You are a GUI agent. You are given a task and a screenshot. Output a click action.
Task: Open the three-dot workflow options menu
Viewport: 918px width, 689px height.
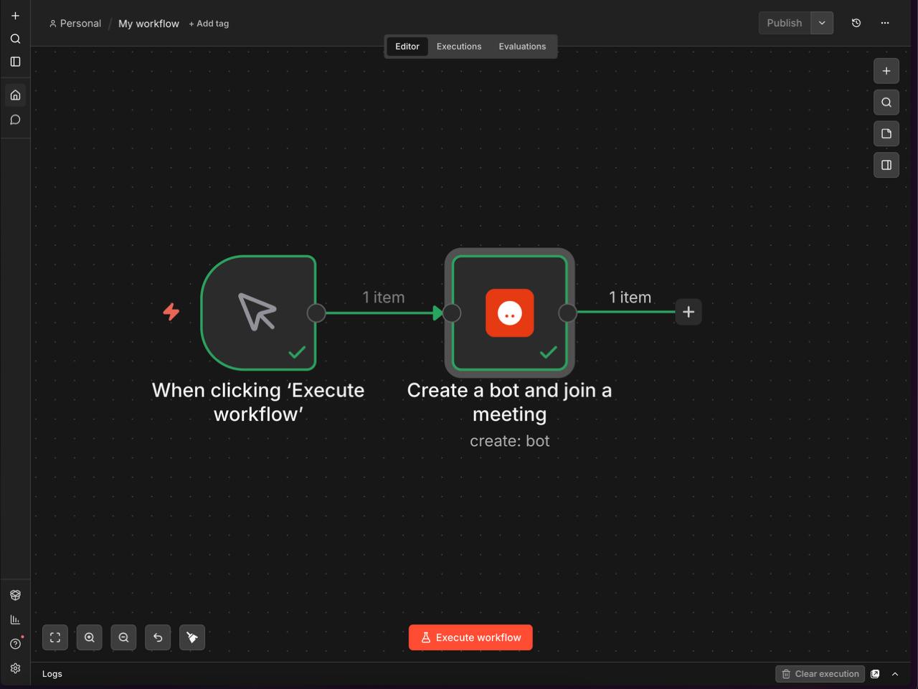click(885, 23)
